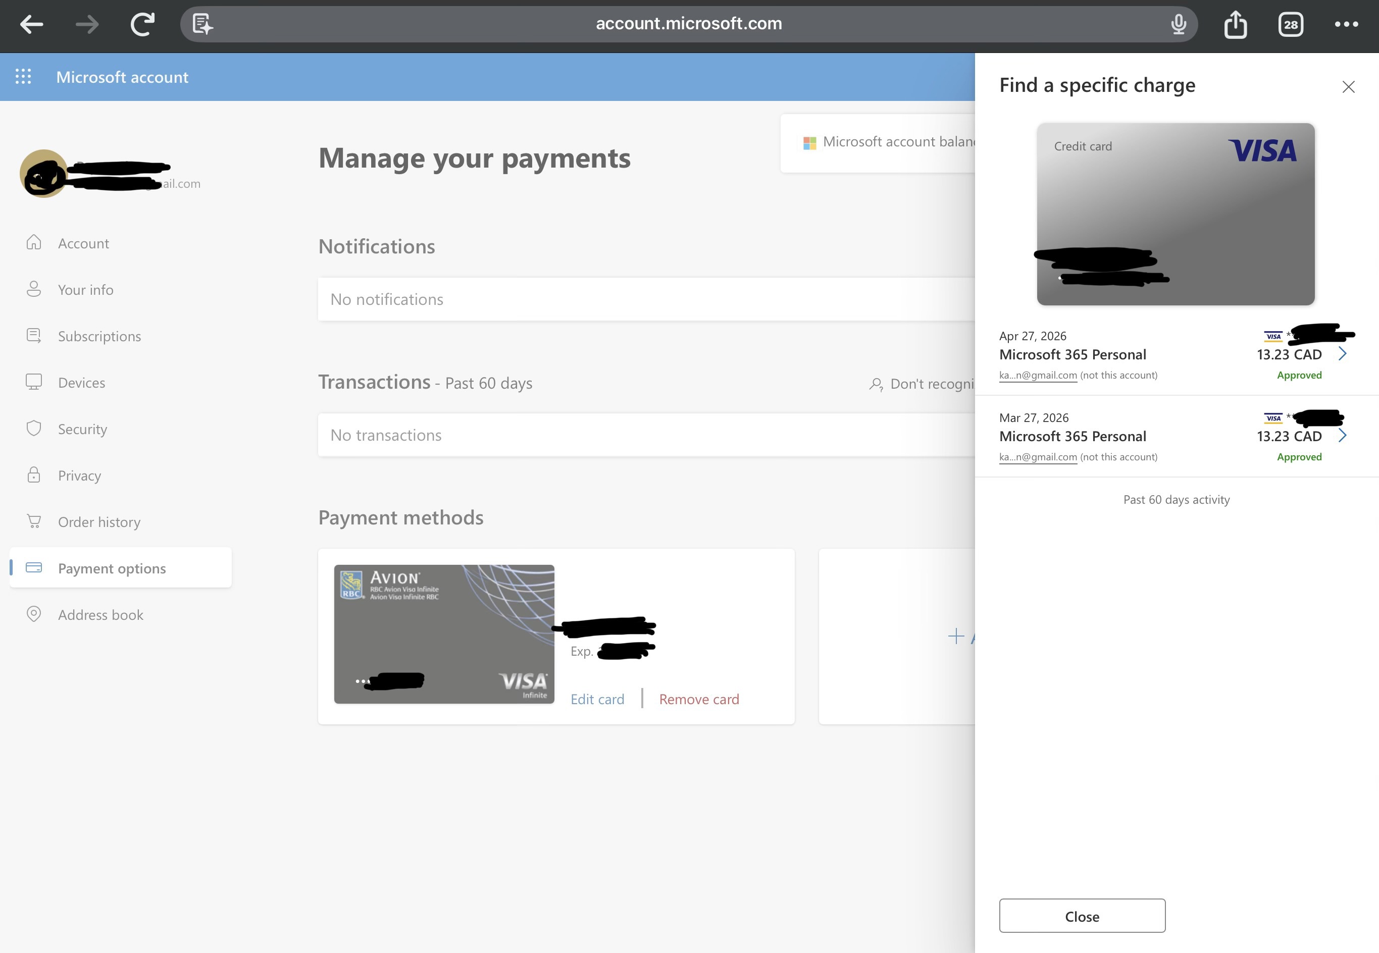Click the Visa logo on Apr 27 charge
Screen dimensions: 1379x953
pos(1273,336)
